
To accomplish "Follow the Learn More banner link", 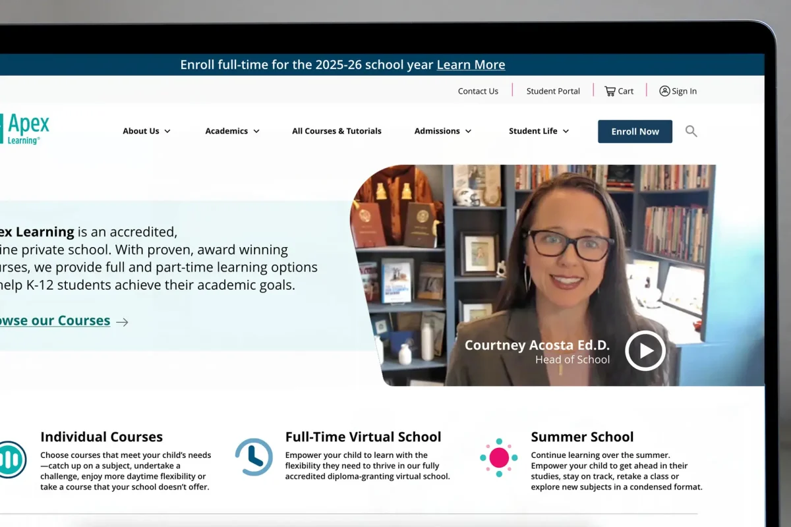I will coord(471,65).
